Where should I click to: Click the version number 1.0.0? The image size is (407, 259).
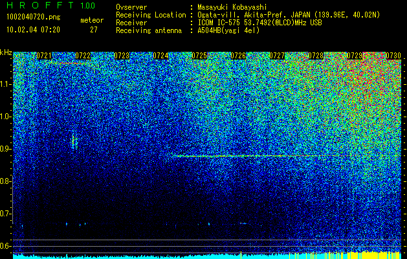pyautogui.click(x=88, y=6)
